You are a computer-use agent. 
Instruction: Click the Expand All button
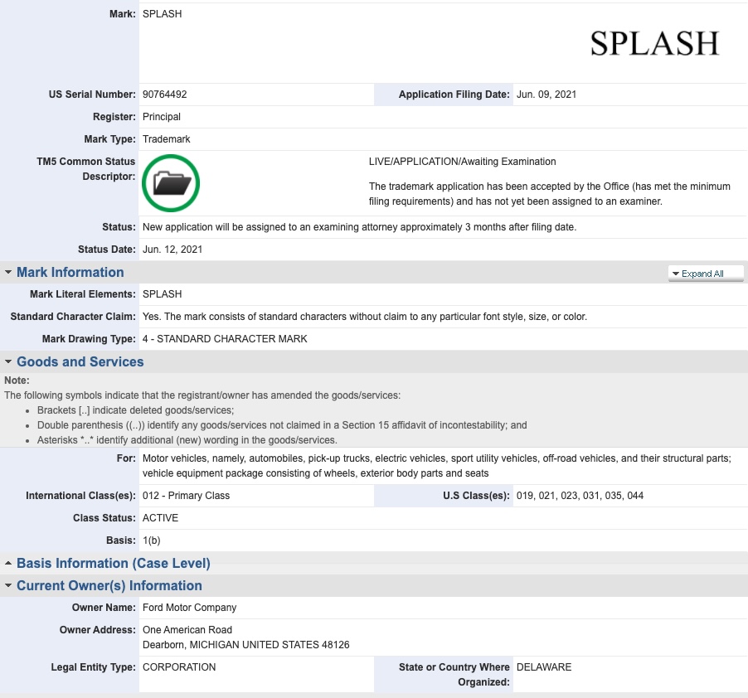pos(706,274)
